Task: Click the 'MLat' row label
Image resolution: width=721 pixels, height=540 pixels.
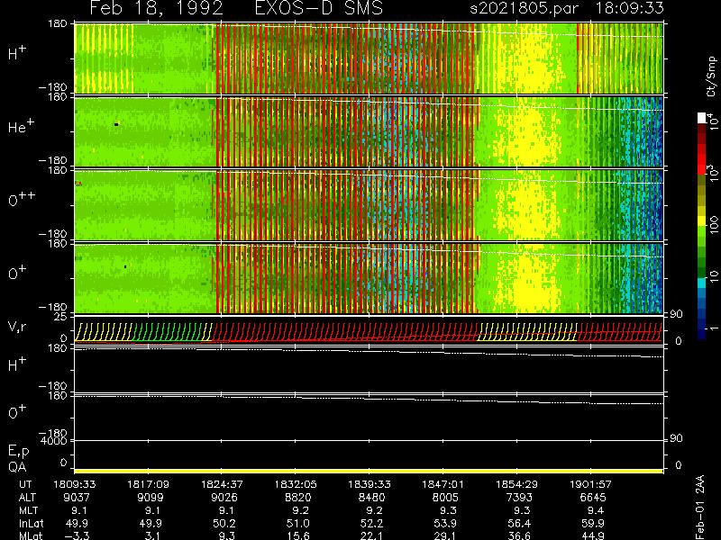Action: point(31,535)
